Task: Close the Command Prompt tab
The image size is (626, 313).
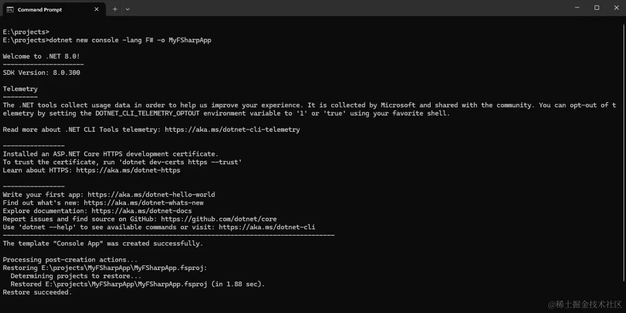Action: pyautogui.click(x=97, y=9)
